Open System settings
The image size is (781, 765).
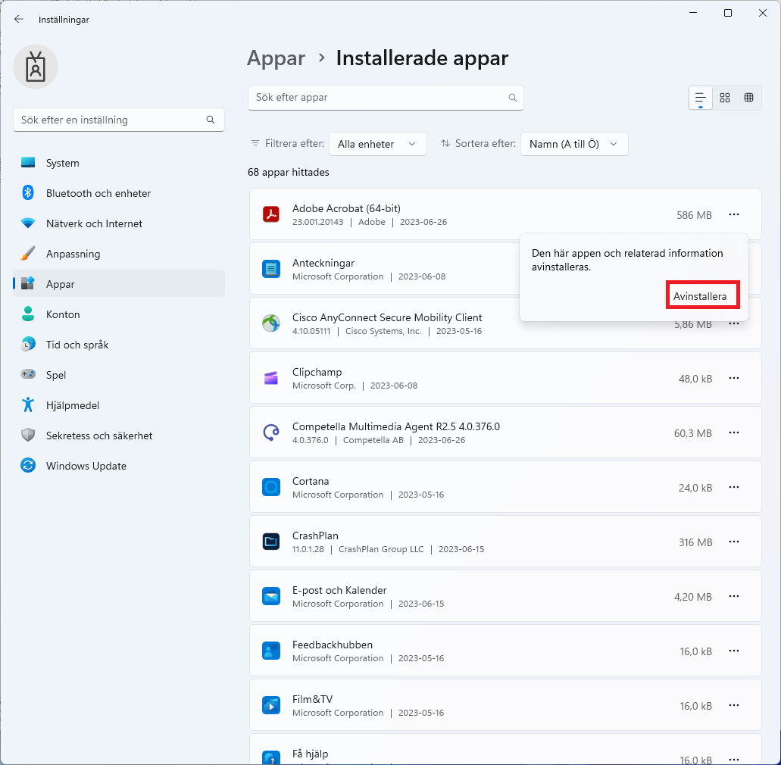click(118, 163)
